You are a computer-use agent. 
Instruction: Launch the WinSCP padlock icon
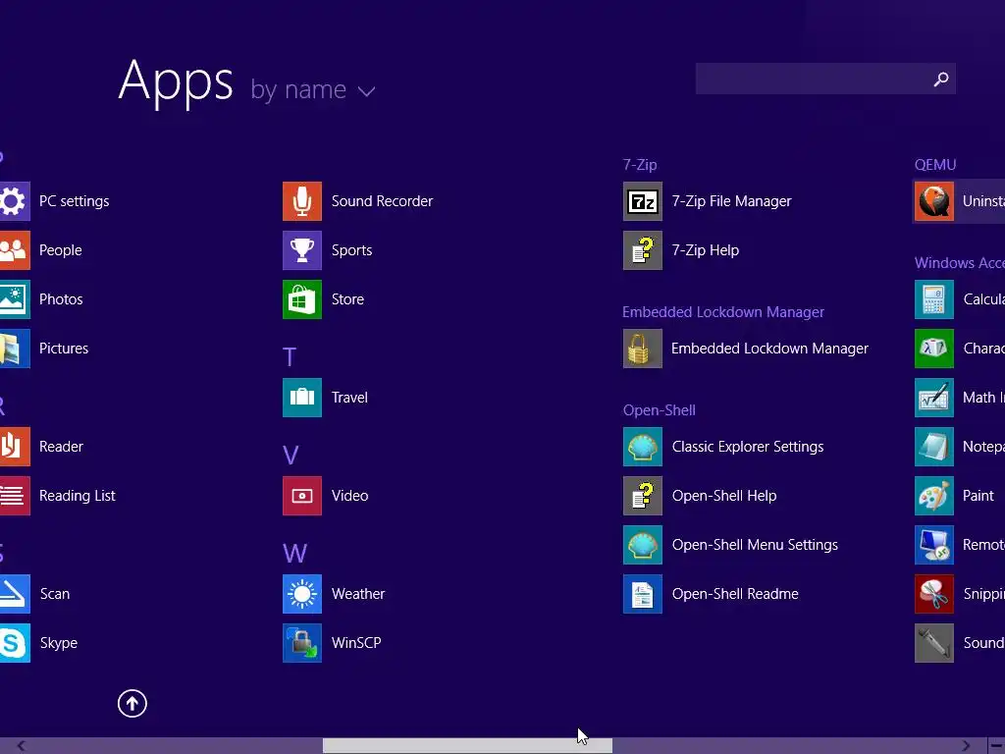[x=302, y=643]
